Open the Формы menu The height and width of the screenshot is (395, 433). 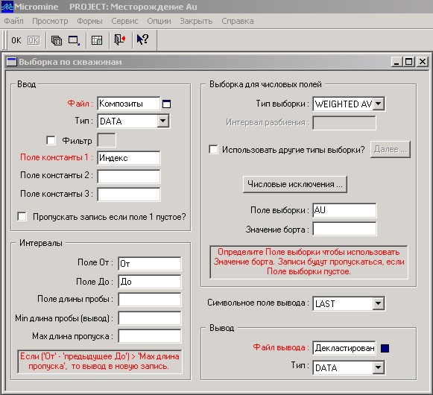[x=89, y=21]
